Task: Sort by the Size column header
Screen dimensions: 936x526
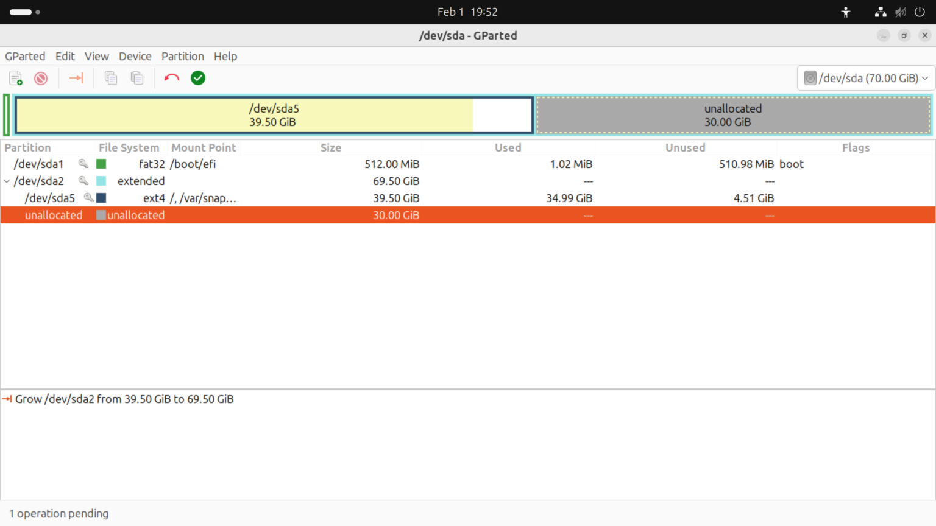Action: tap(331, 147)
